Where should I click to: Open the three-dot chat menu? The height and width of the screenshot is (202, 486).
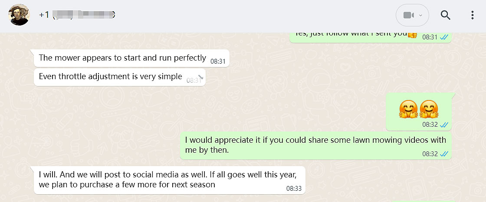pyautogui.click(x=473, y=15)
